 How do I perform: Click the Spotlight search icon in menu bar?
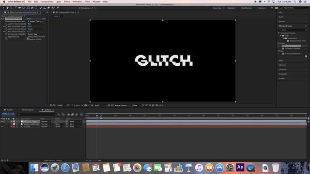(x=295, y=1)
